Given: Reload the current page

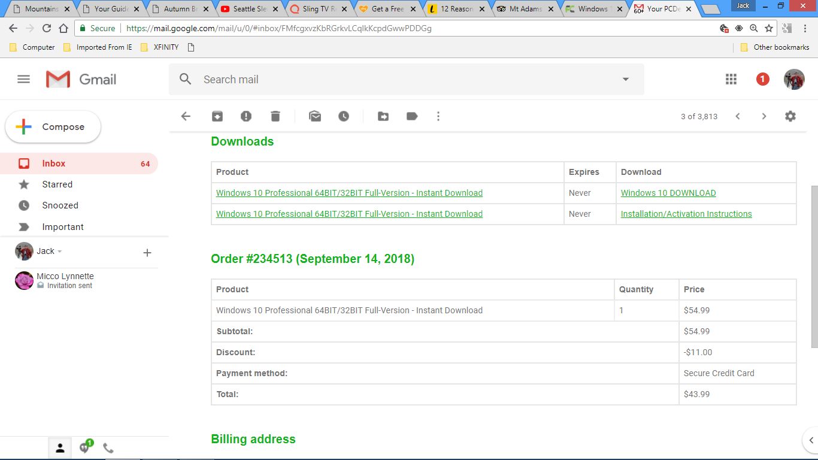Looking at the screenshot, I should [47, 28].
